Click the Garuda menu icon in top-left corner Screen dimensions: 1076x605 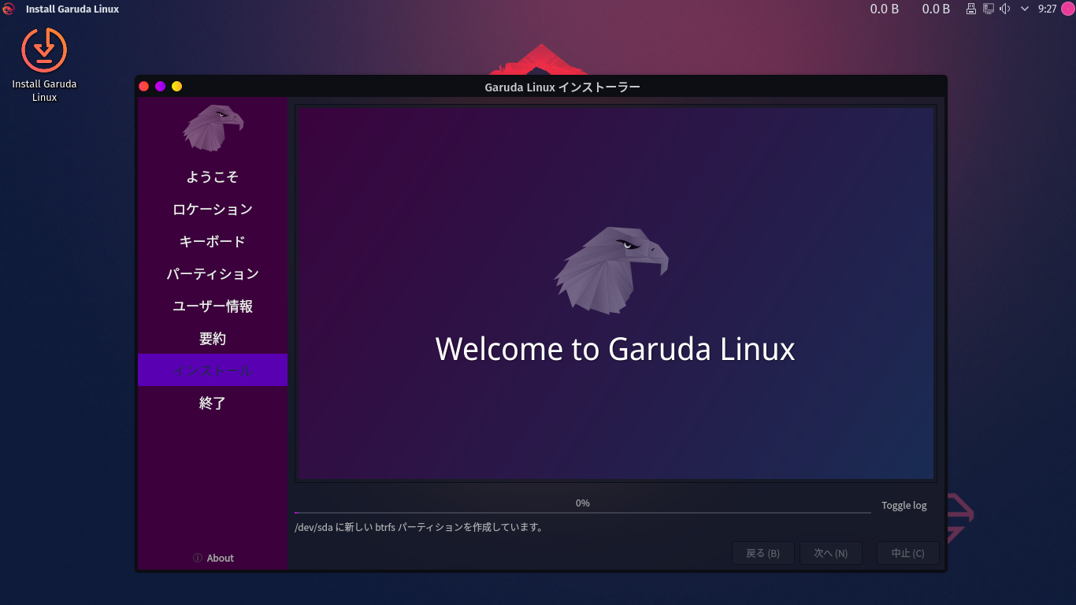[x=9, y=9]
